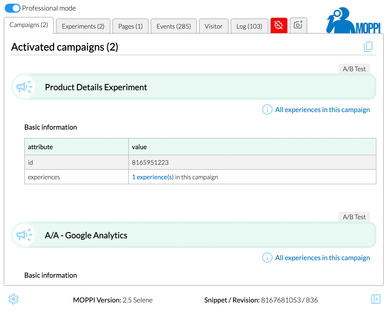Click the megaphone icon for A/A - Google Analytics
This screenshot has height=312, width=388.
(x=24, y=235)
